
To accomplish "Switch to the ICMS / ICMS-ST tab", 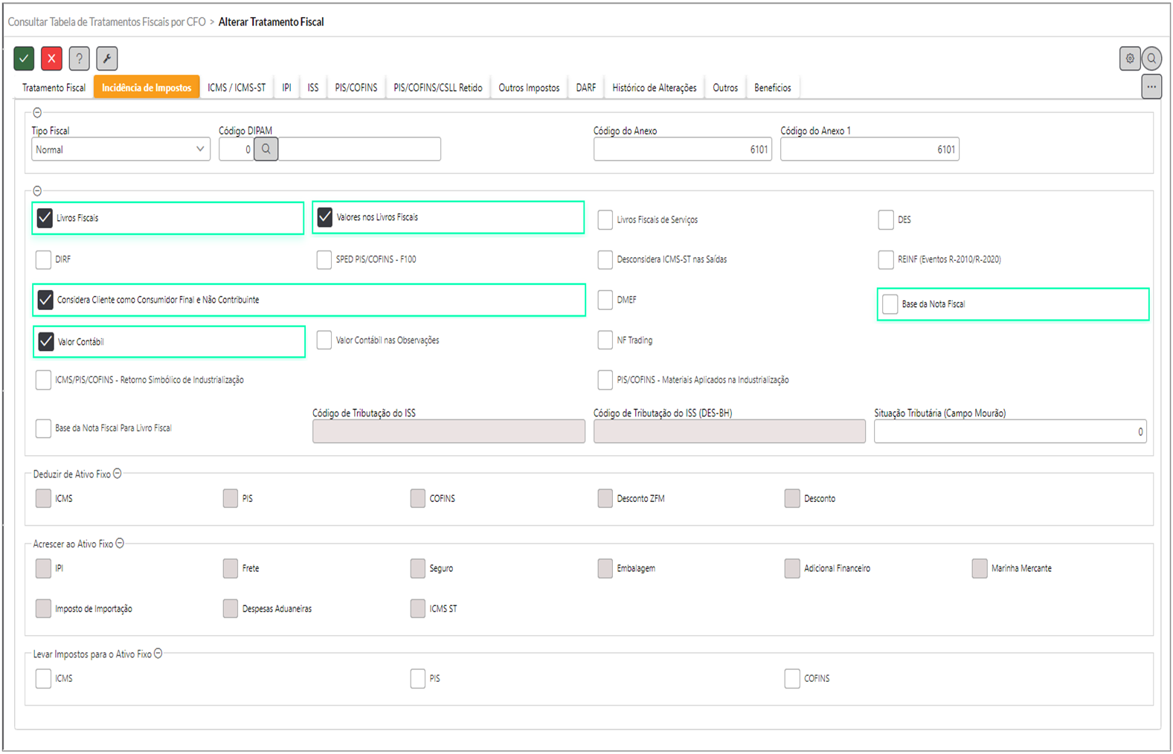I will pos(236,88).
